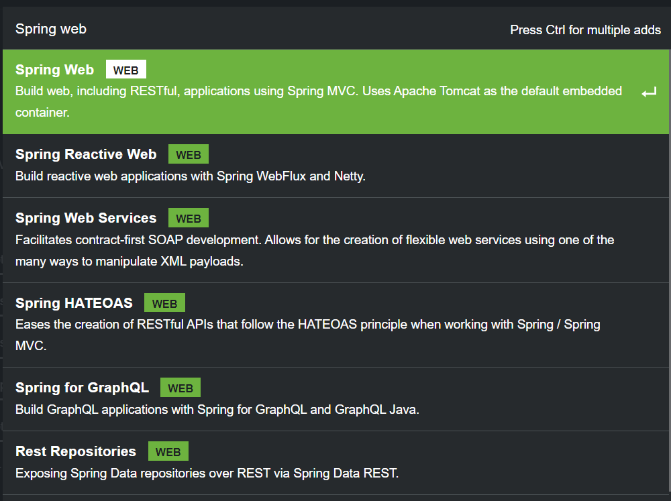Click 'Eases the creation of RESTful APIs' description
This screenshot has width=671, height=501.
pos(308,335)
